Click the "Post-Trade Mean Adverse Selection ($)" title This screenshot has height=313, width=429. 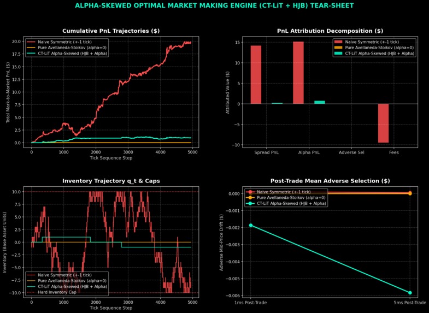click(x=330, y=181)
